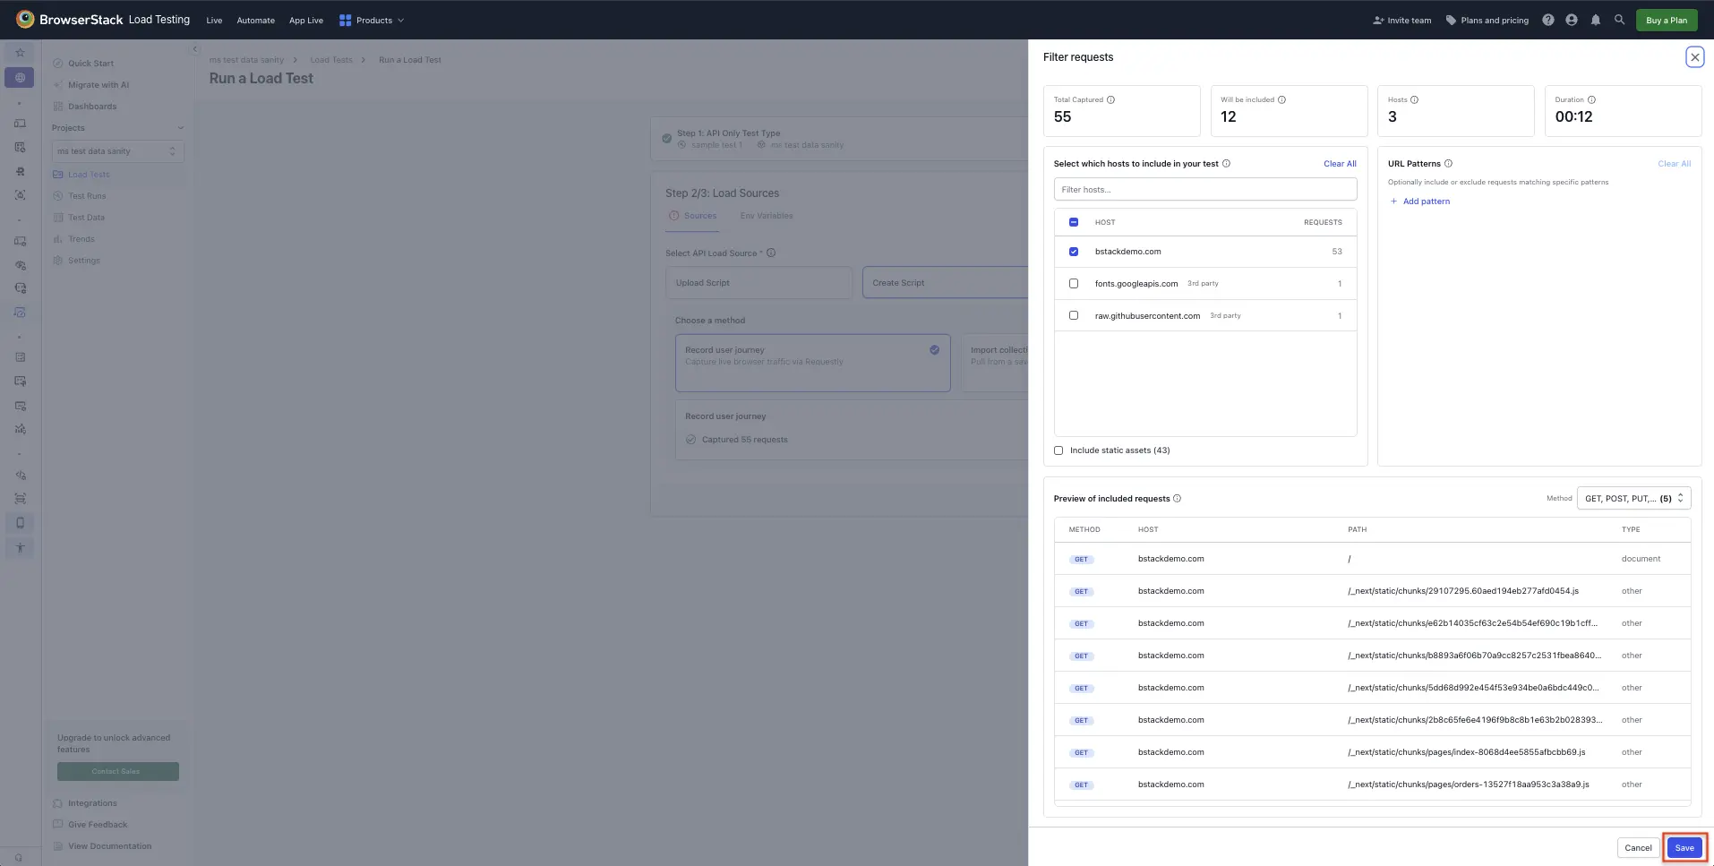Clear all URL patterns
The width and height of the screenshot is (1714, 866).
[x=1674, y=164]
